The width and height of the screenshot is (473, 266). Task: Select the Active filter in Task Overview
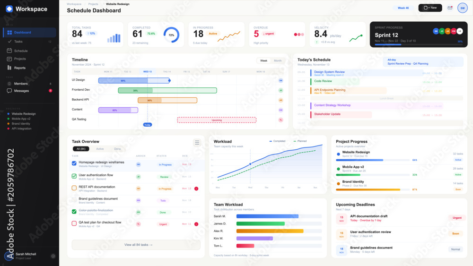(x=100, y=149)
